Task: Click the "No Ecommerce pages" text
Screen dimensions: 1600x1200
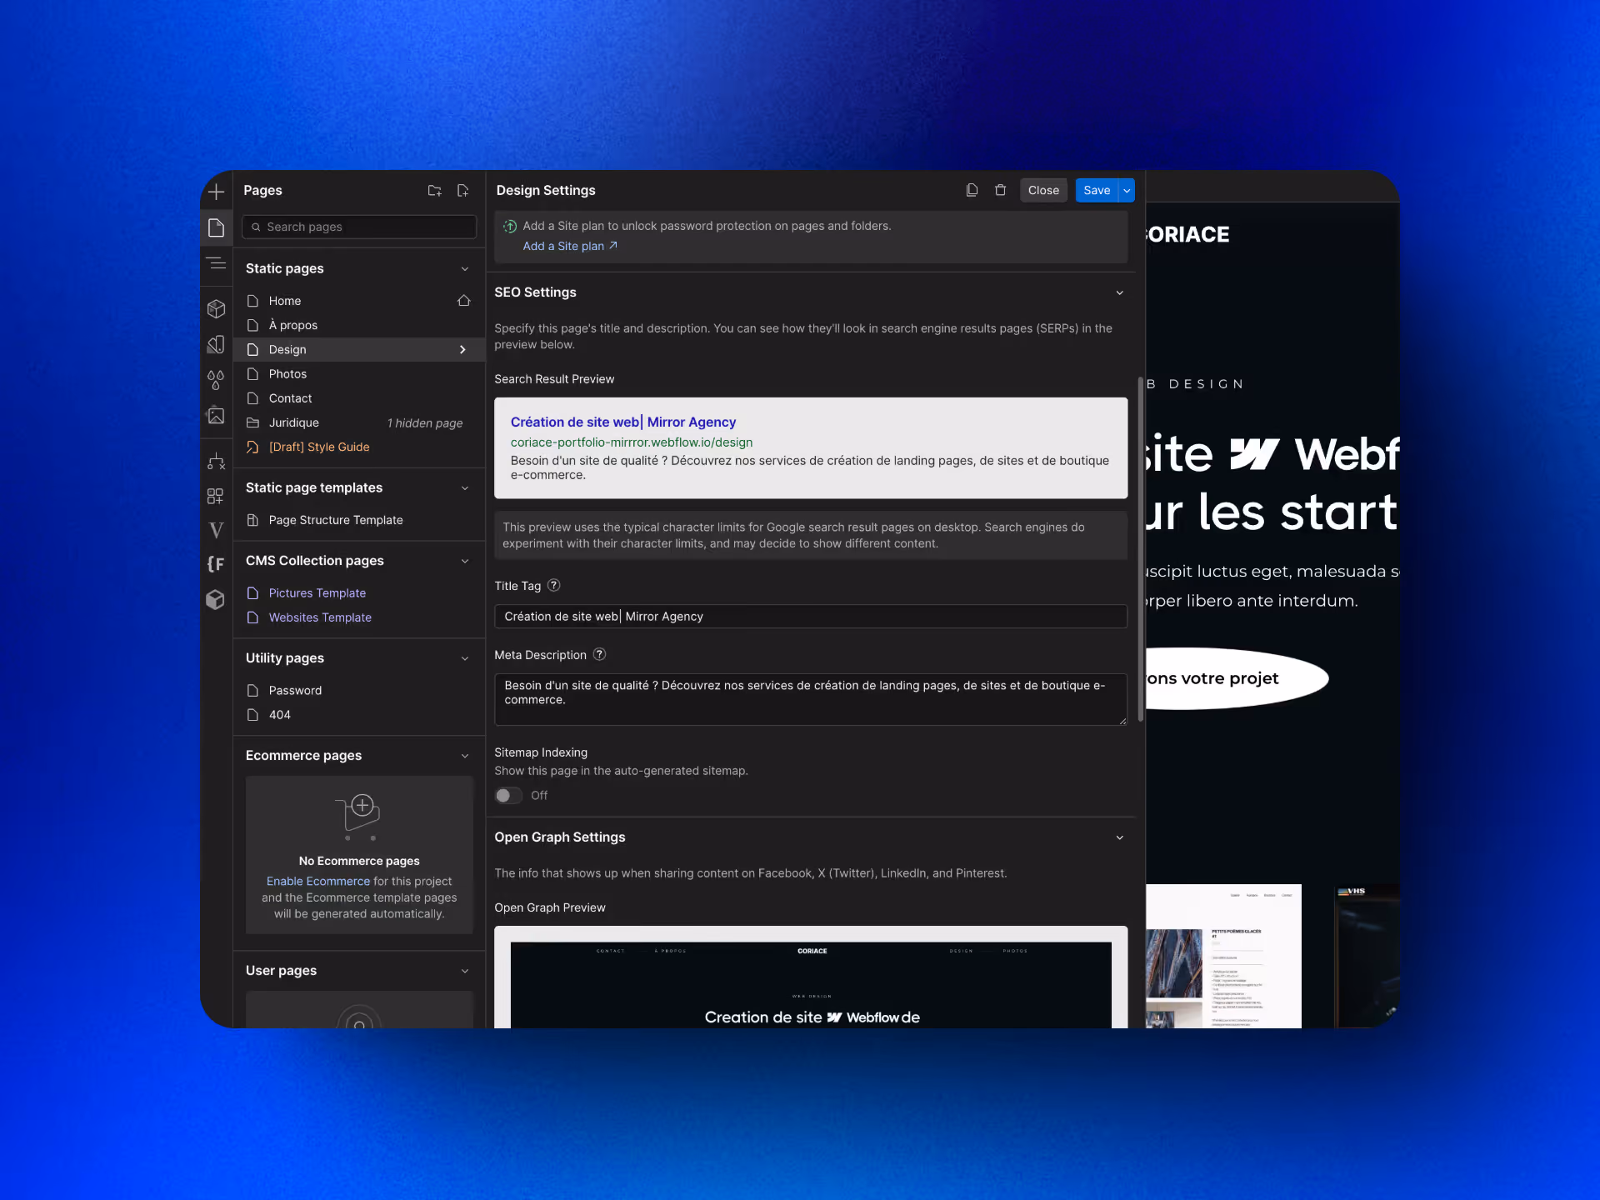Action: pyautogui.click(x=359, y=861)
